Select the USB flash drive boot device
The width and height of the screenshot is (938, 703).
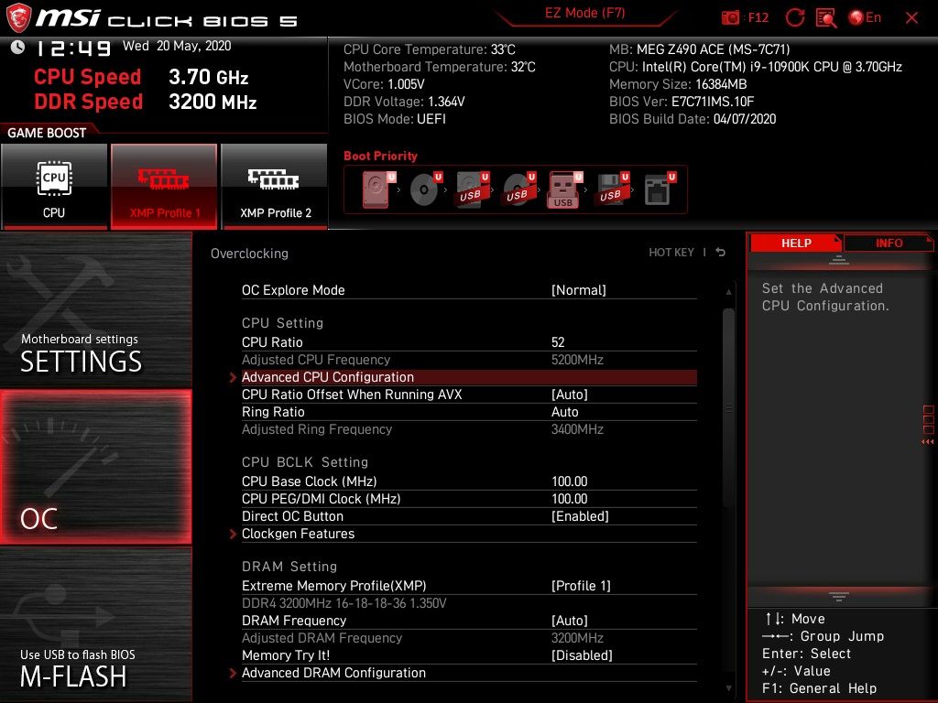563,188
